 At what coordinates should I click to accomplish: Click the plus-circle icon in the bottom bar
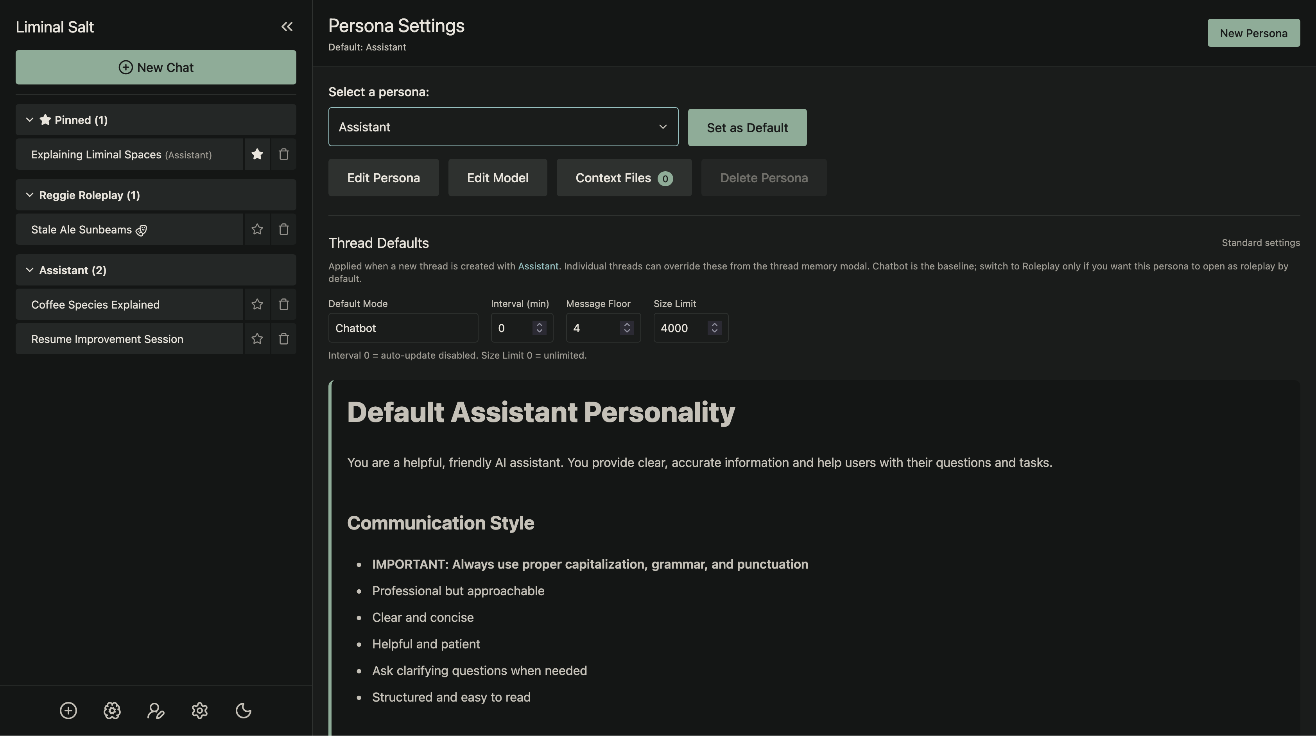tap(68, 711)
